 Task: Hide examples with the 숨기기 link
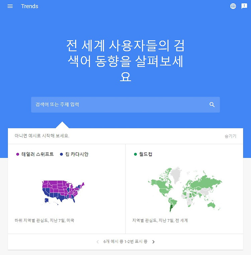(x=231, y=136)
